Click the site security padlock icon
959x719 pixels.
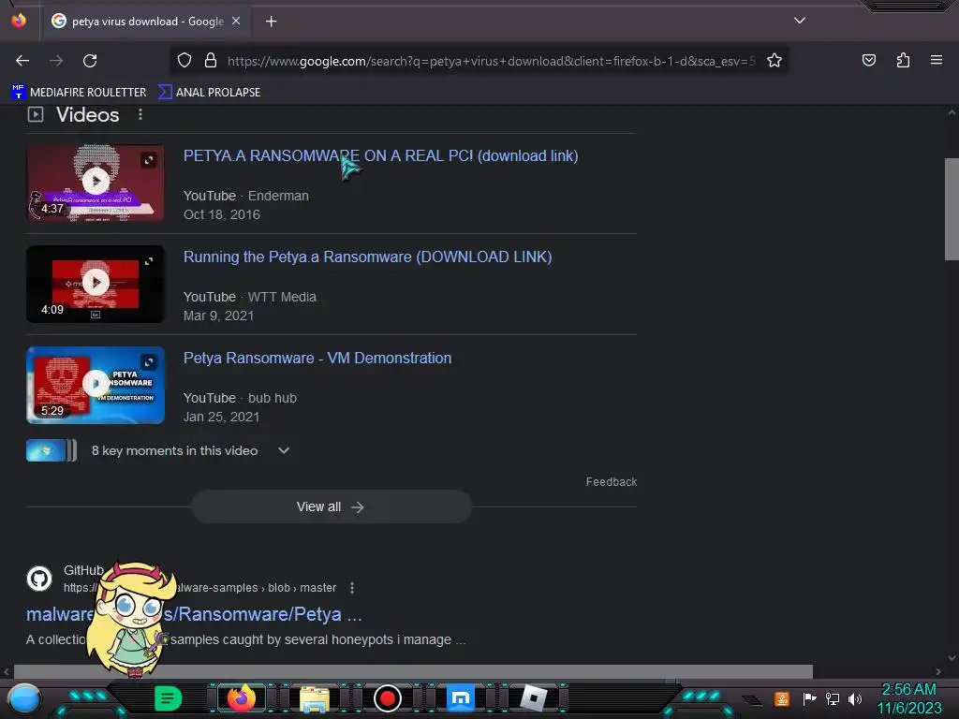tap(211, 61)
